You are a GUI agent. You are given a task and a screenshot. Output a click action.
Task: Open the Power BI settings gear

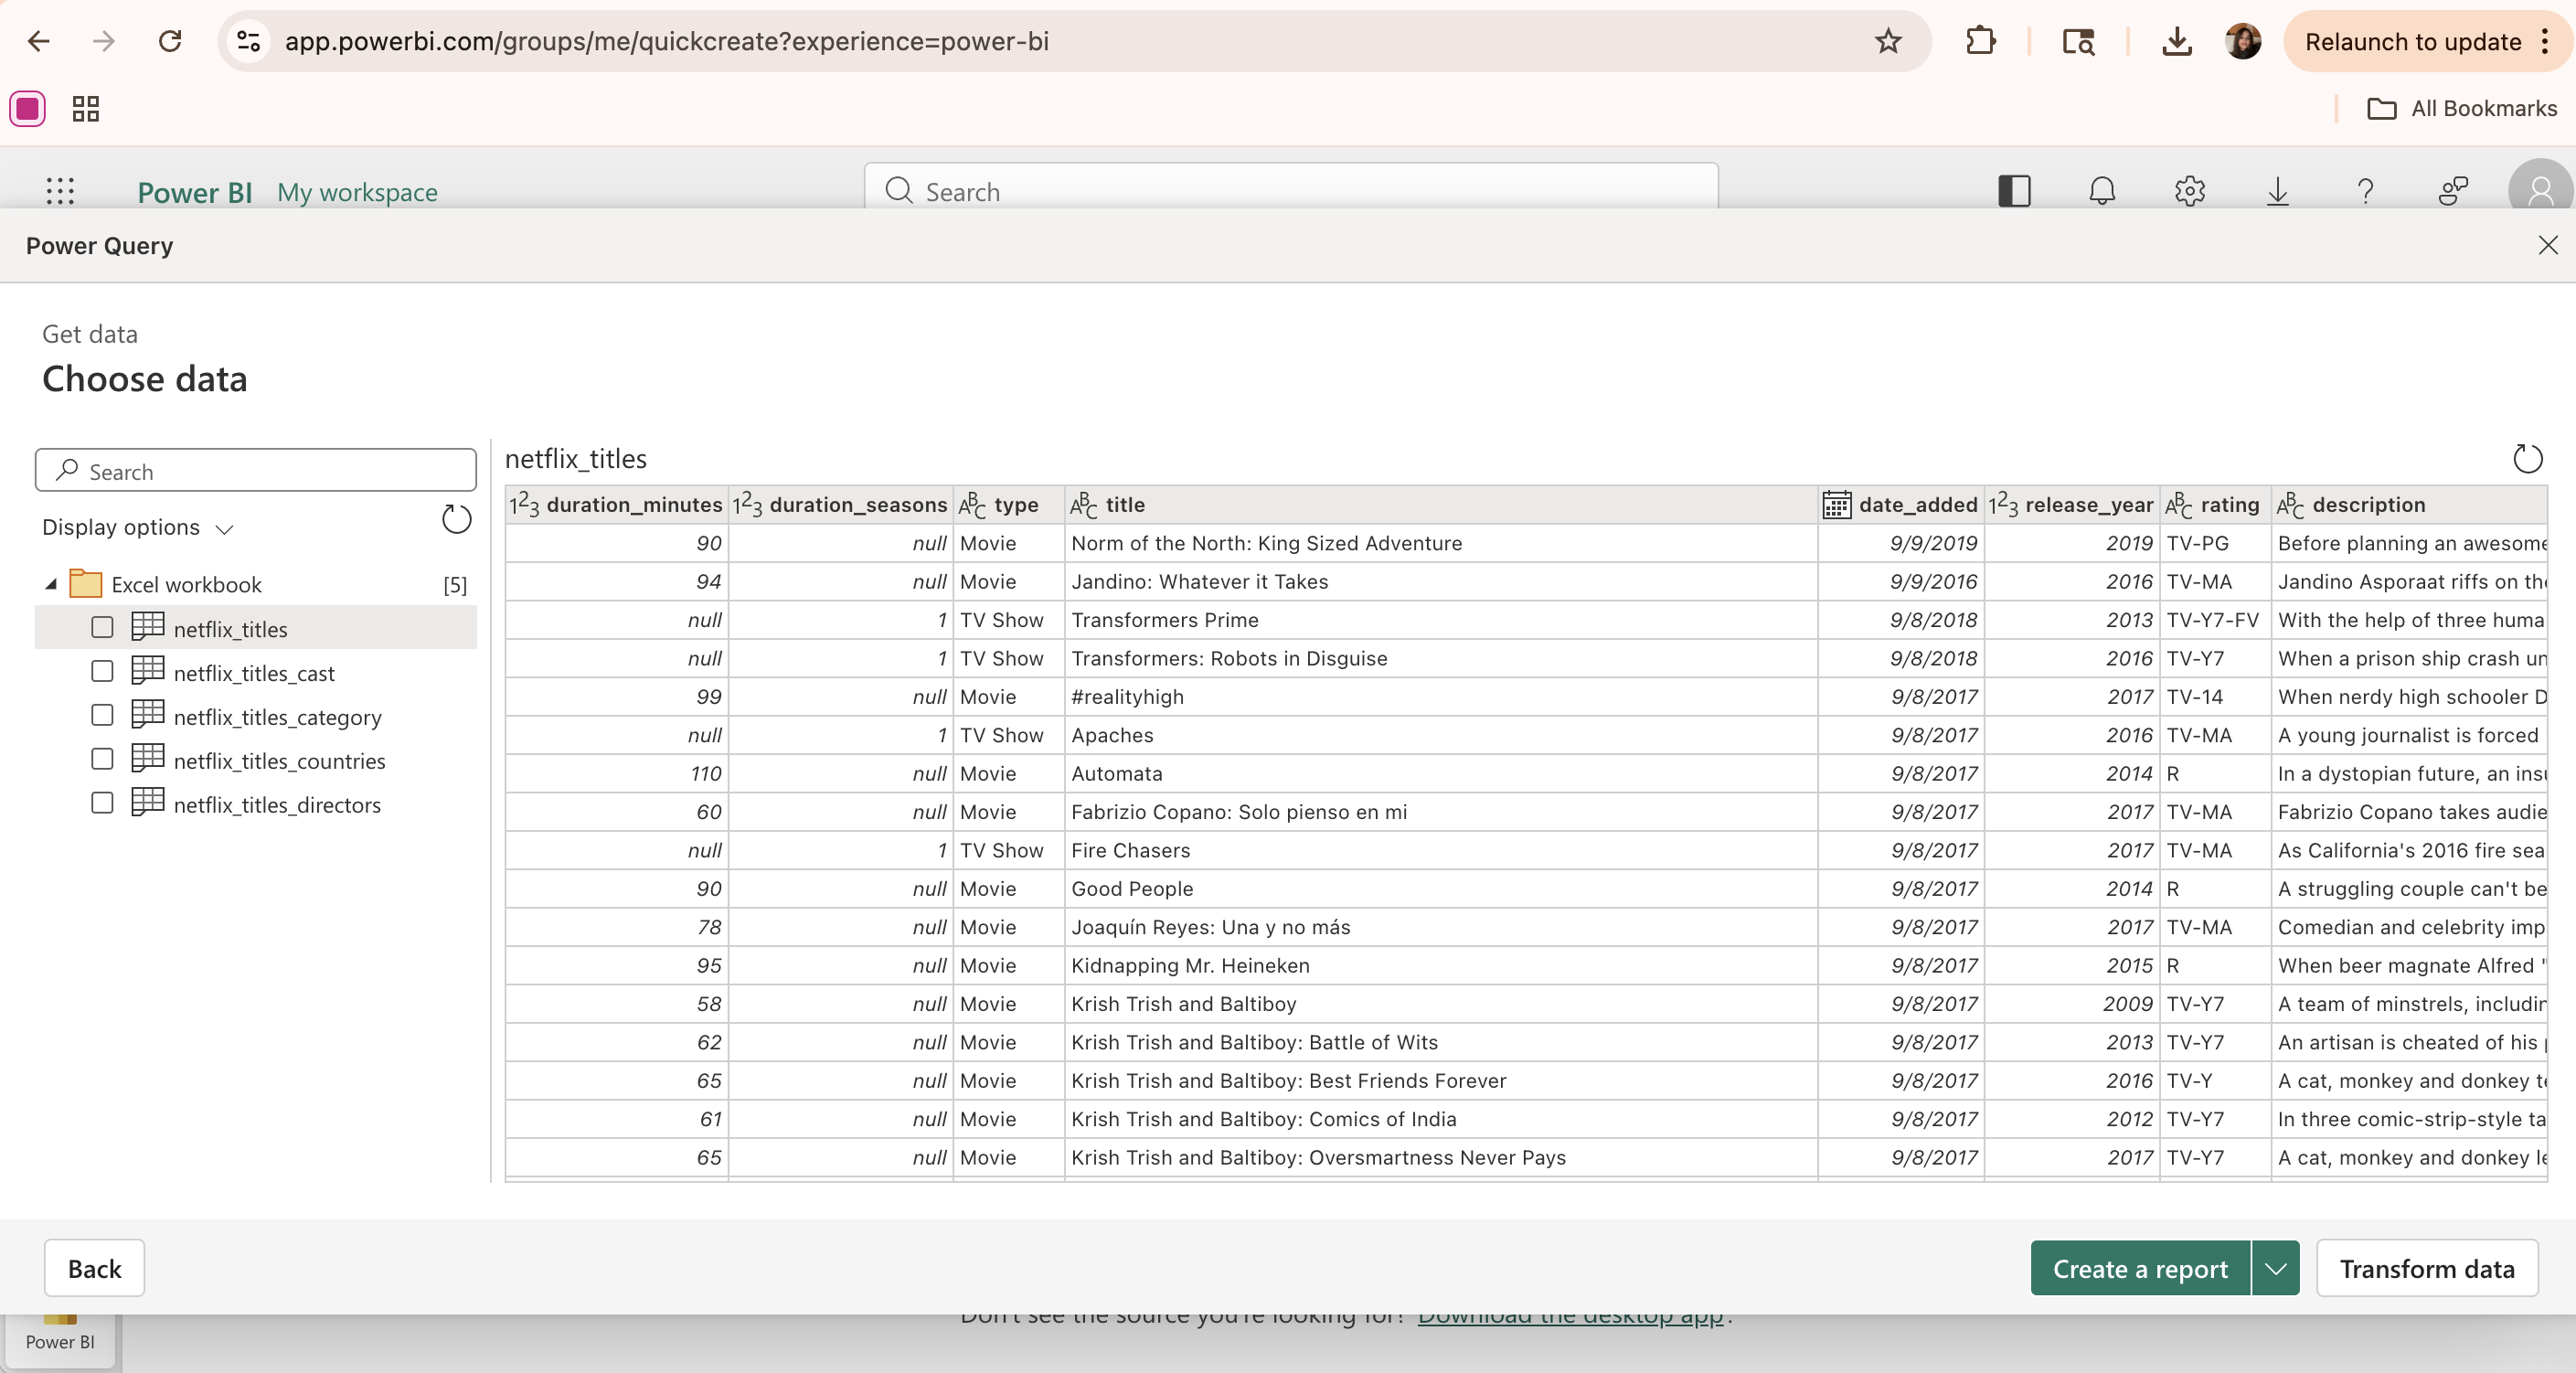(2189, 191)
